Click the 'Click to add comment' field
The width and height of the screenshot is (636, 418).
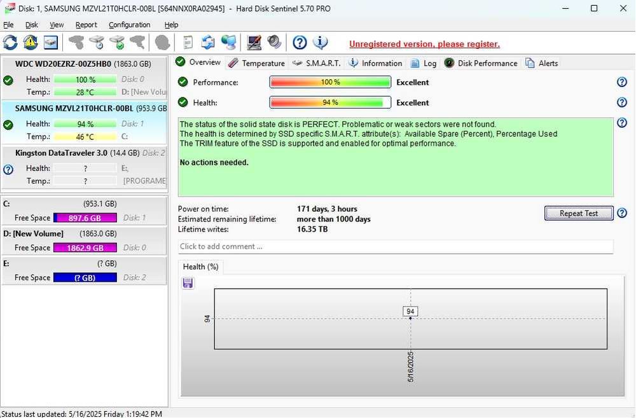396,246
